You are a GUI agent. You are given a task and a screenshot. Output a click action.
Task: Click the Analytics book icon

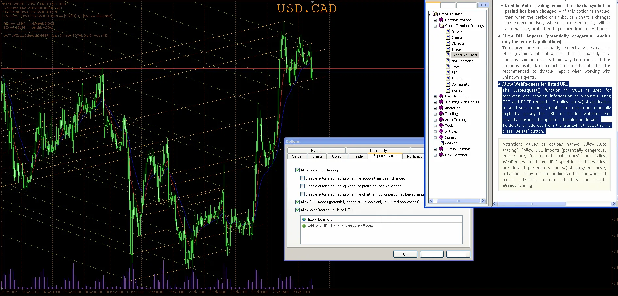click(x=441, y=108)
